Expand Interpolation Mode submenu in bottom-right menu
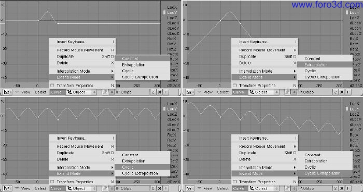This screenshot has width=363, height=192. click(264, 168)
